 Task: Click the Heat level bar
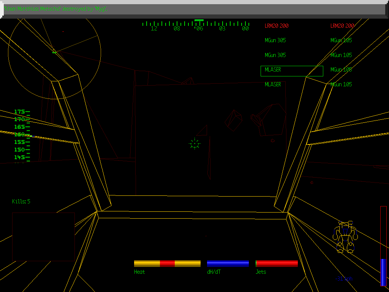(x=167, y=263)
